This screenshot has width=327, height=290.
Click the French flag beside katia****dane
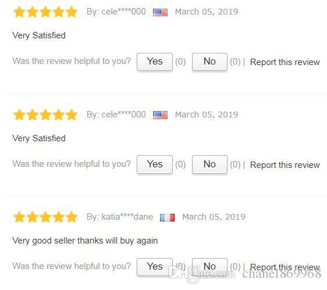point(167,217)
